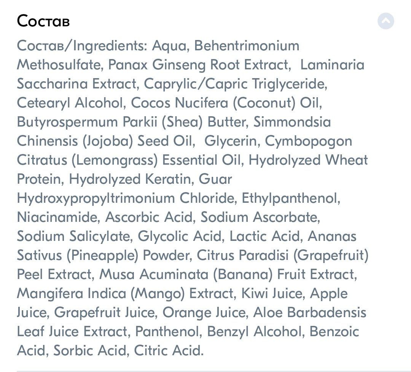Click 'Butyrospermum Parkii (Shea) Butter' text
The height and width of the screenshot is (372, 411).
coord(131,122)
